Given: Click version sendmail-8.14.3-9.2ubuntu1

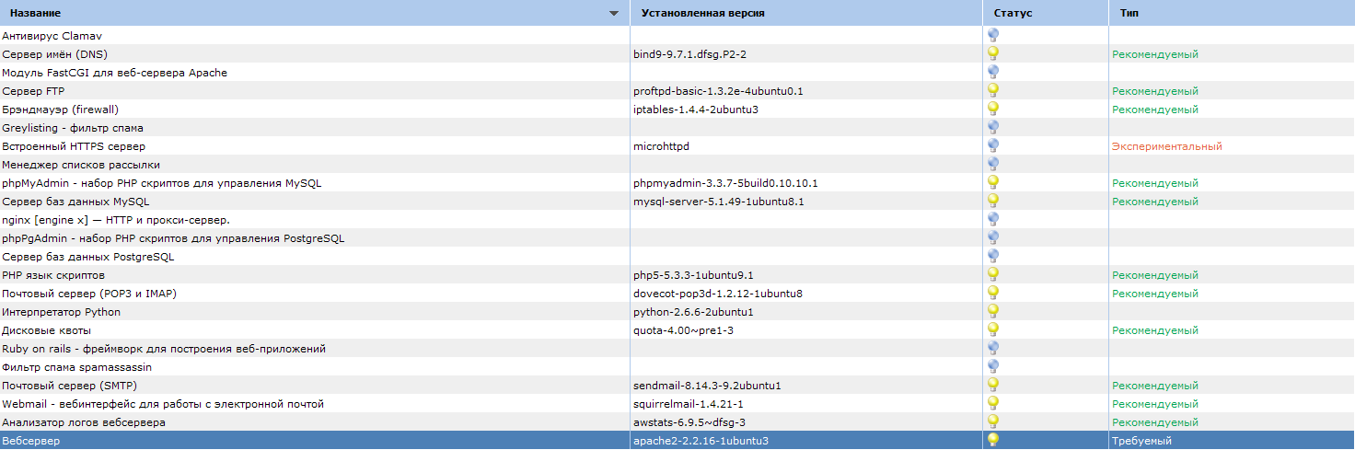Looking at the screenshot, I should pos(707,386).
